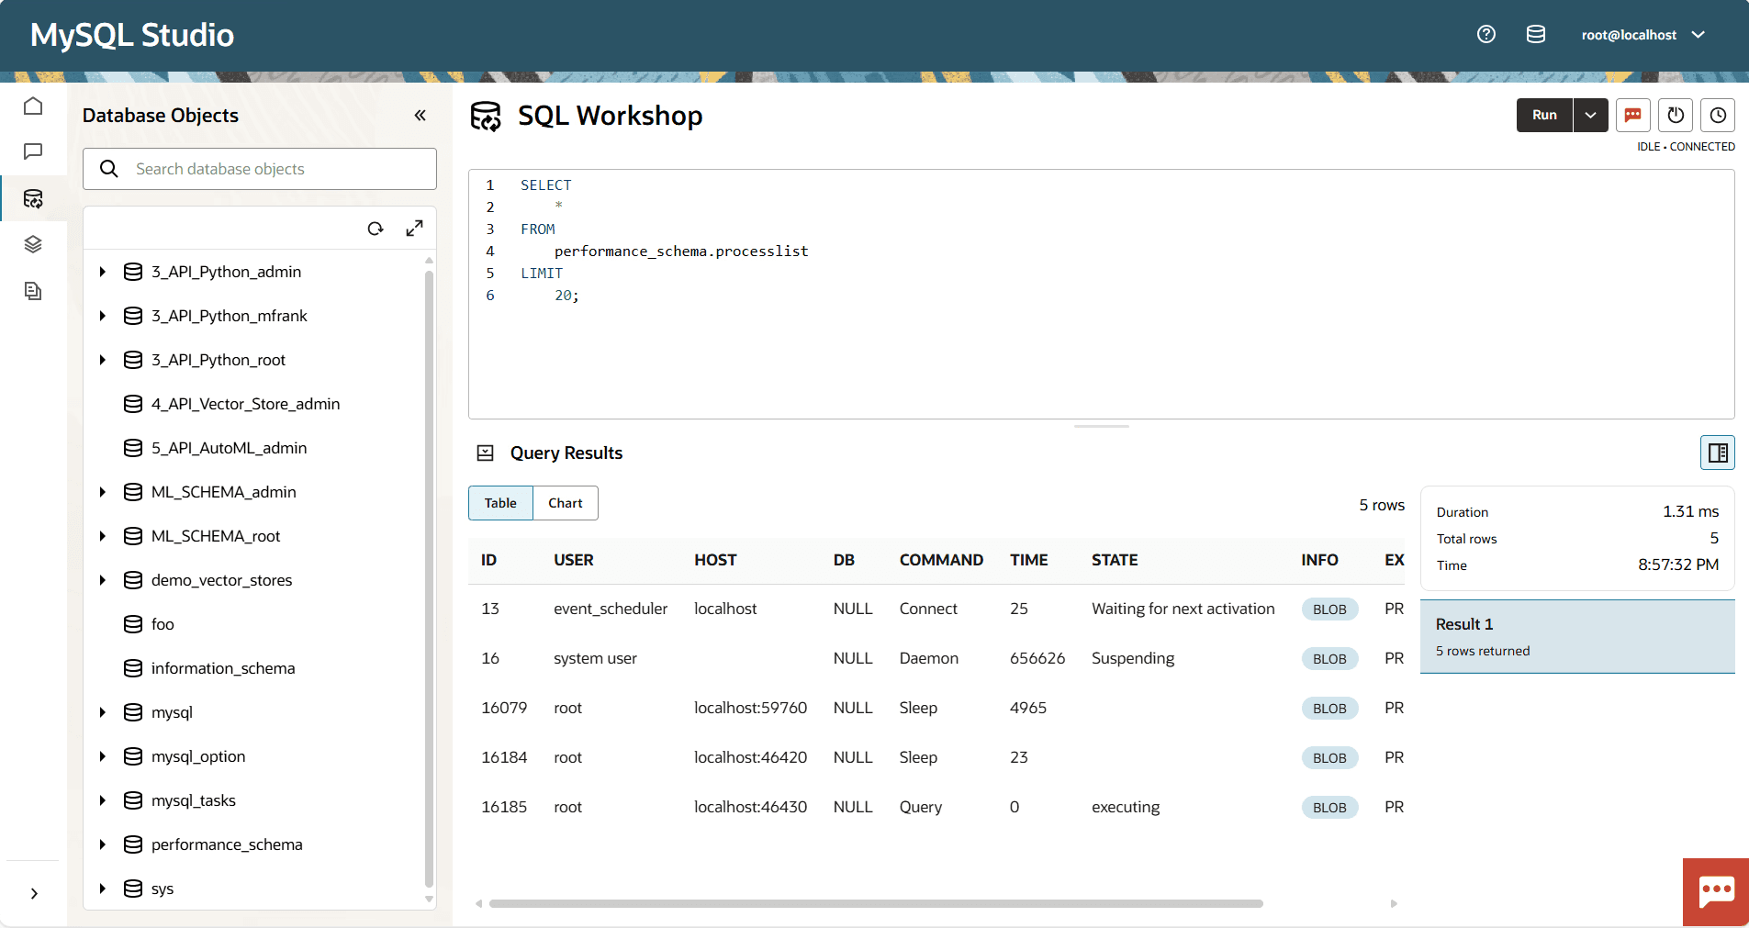This screenshot has height=928, width=1749.
Task: Expand the demo_vector_stores schema
Action: click(x=103, y=580)
